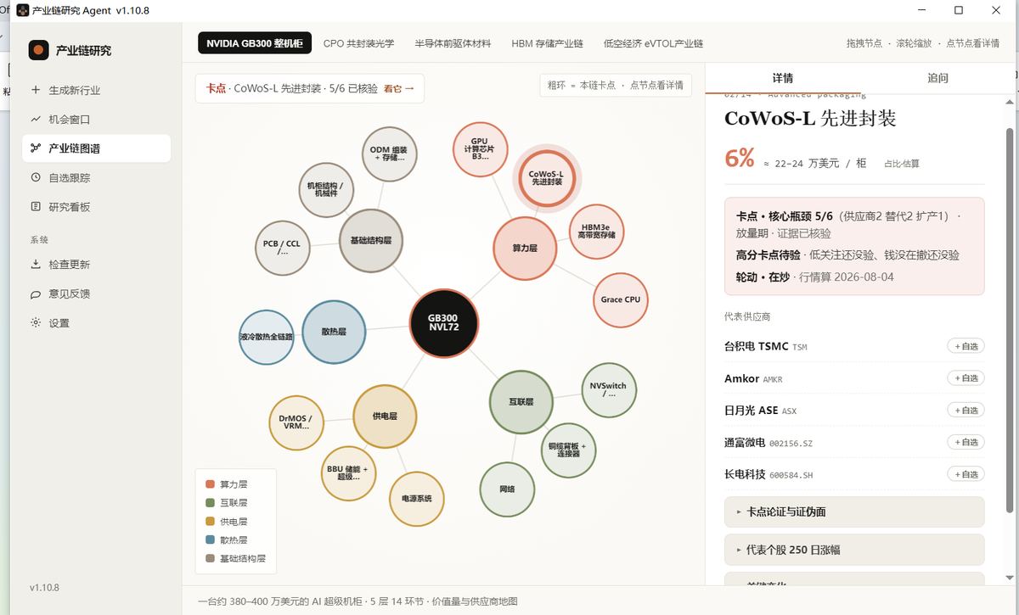This screenshot has width=1019, height=615.
Task: Click the 看它 → link
Action: (x=399, y=88)
